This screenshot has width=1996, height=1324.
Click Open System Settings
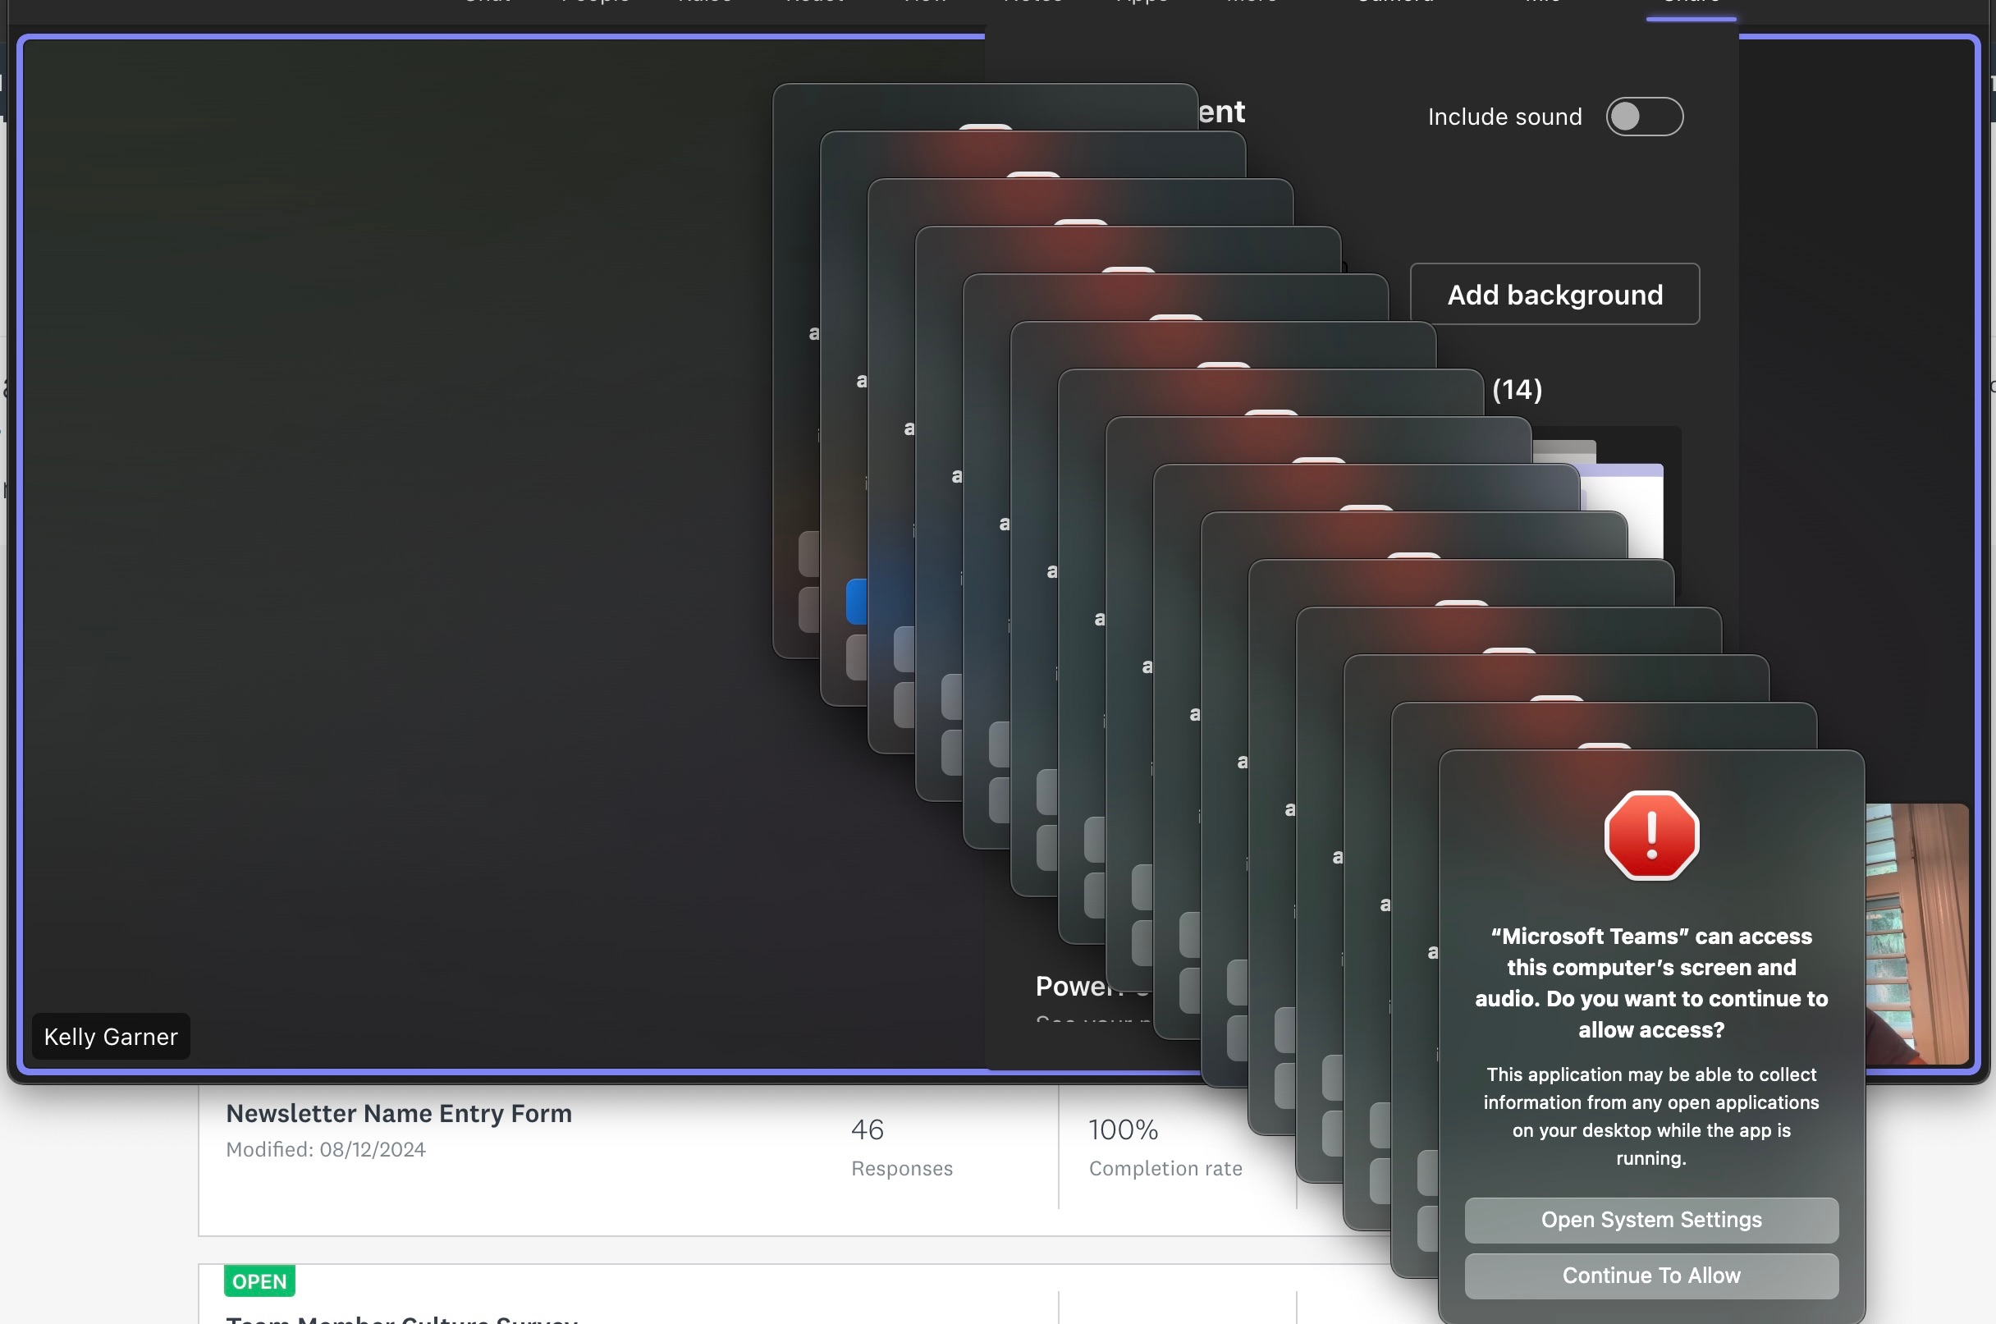pyautogui.click(x=1650, y=1219)
